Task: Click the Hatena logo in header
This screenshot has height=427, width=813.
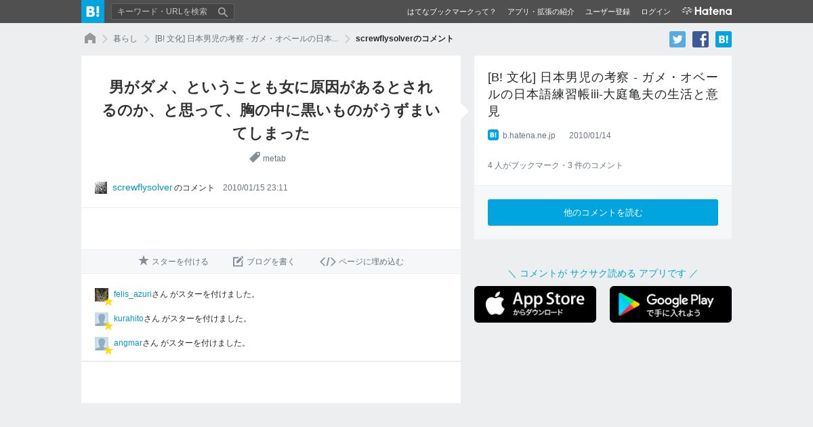Action: 707,11
